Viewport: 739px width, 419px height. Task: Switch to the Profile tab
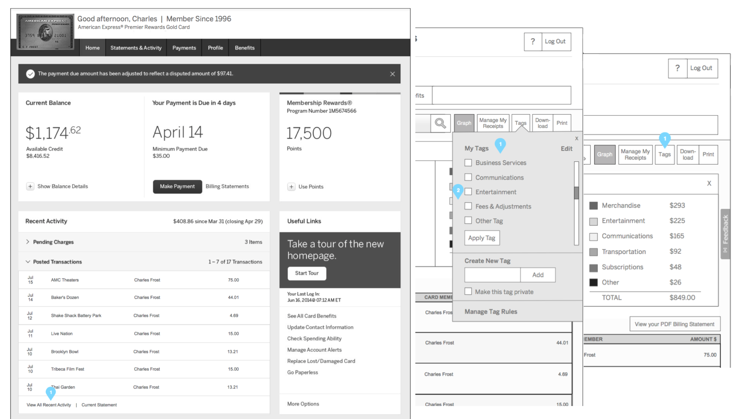(x=215, y=48)
